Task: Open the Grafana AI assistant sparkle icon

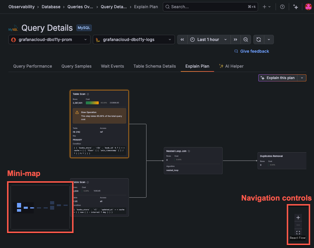Action: click(x=296, y=6)
